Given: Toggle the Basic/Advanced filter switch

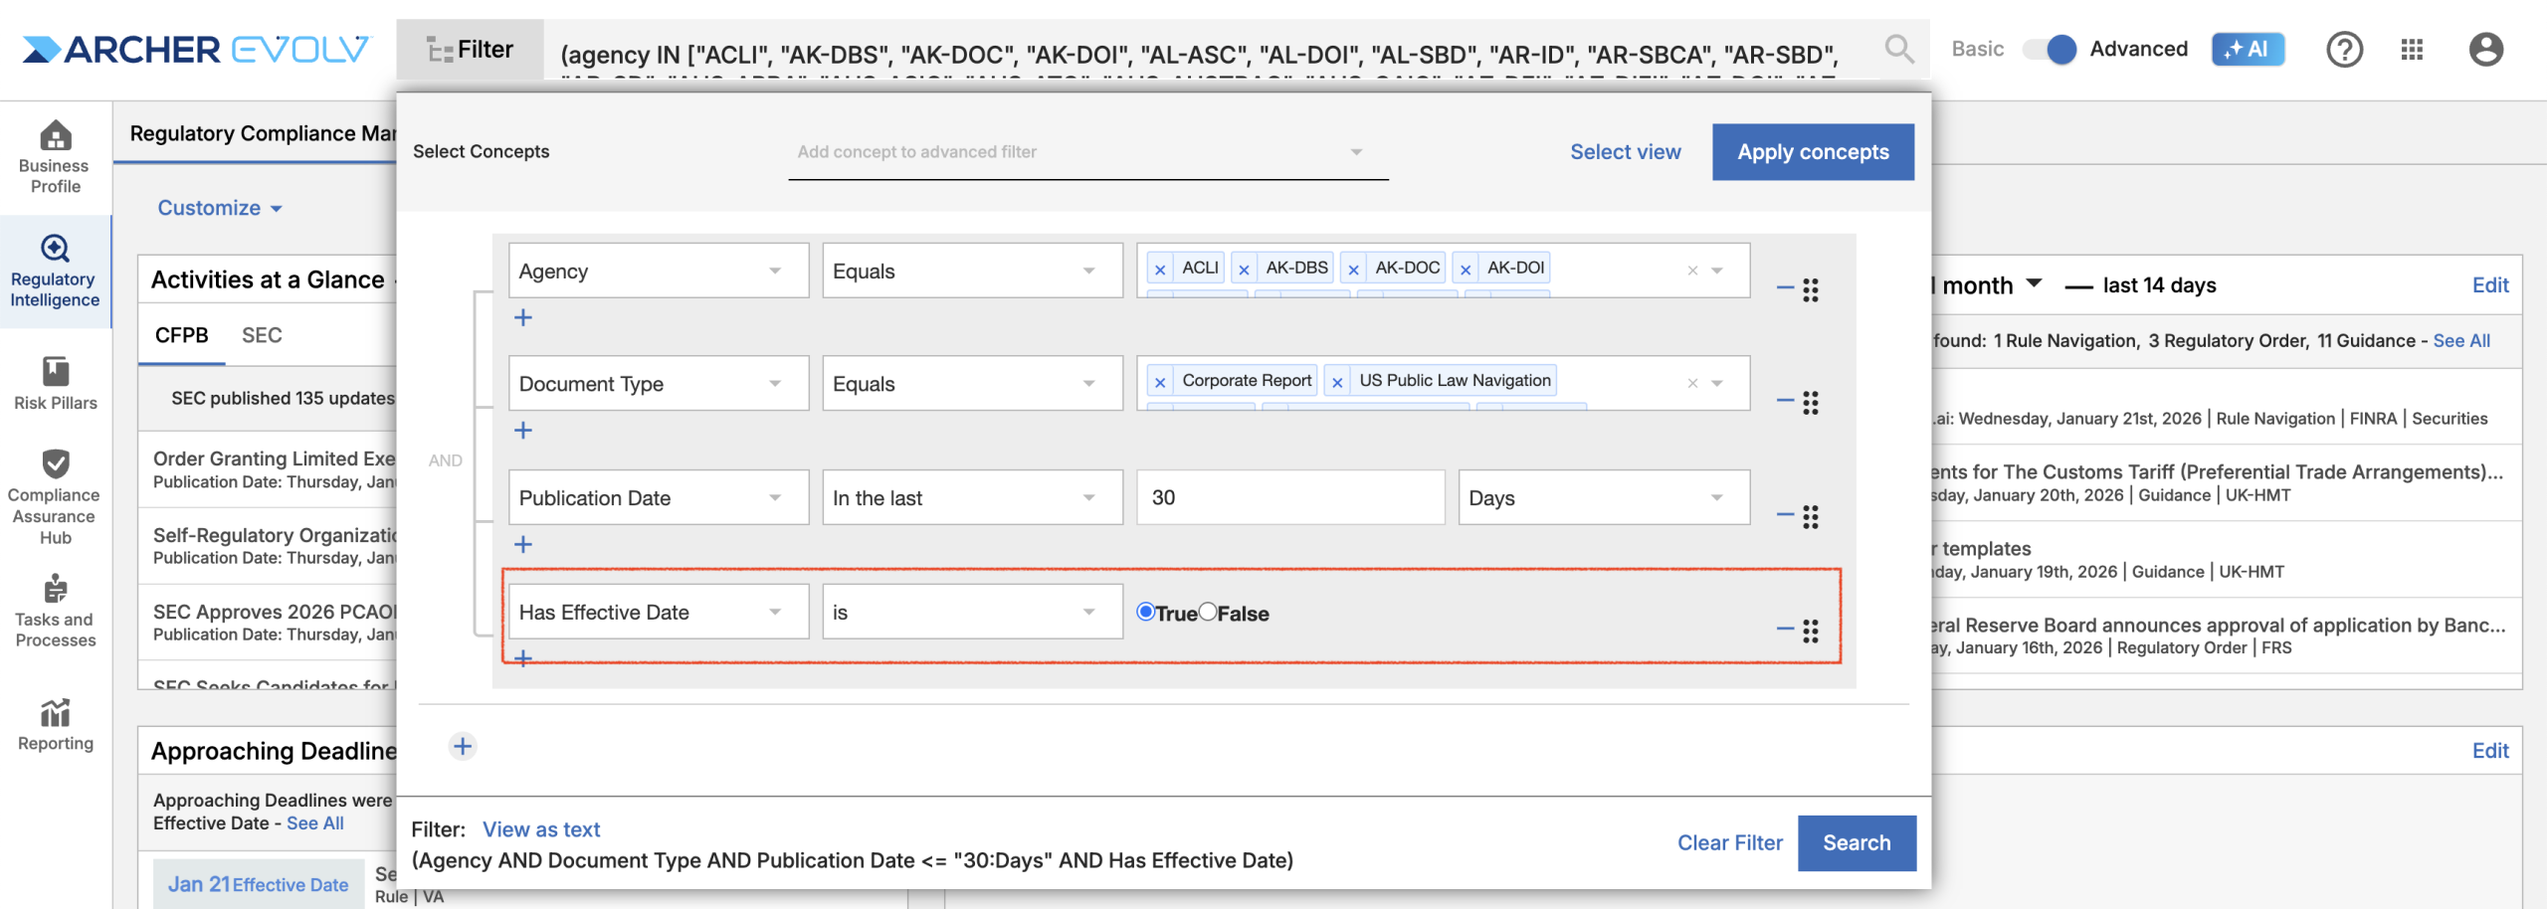Looking at the screenshot, I should pyautogui.click(x=2050, y=49).
